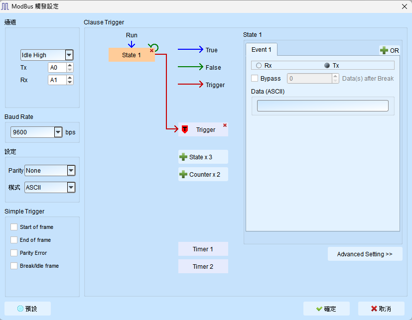This screenshot has height=320, width=412.
Task: Click the Data (ASCII) input field
Action: click(323, 106)
